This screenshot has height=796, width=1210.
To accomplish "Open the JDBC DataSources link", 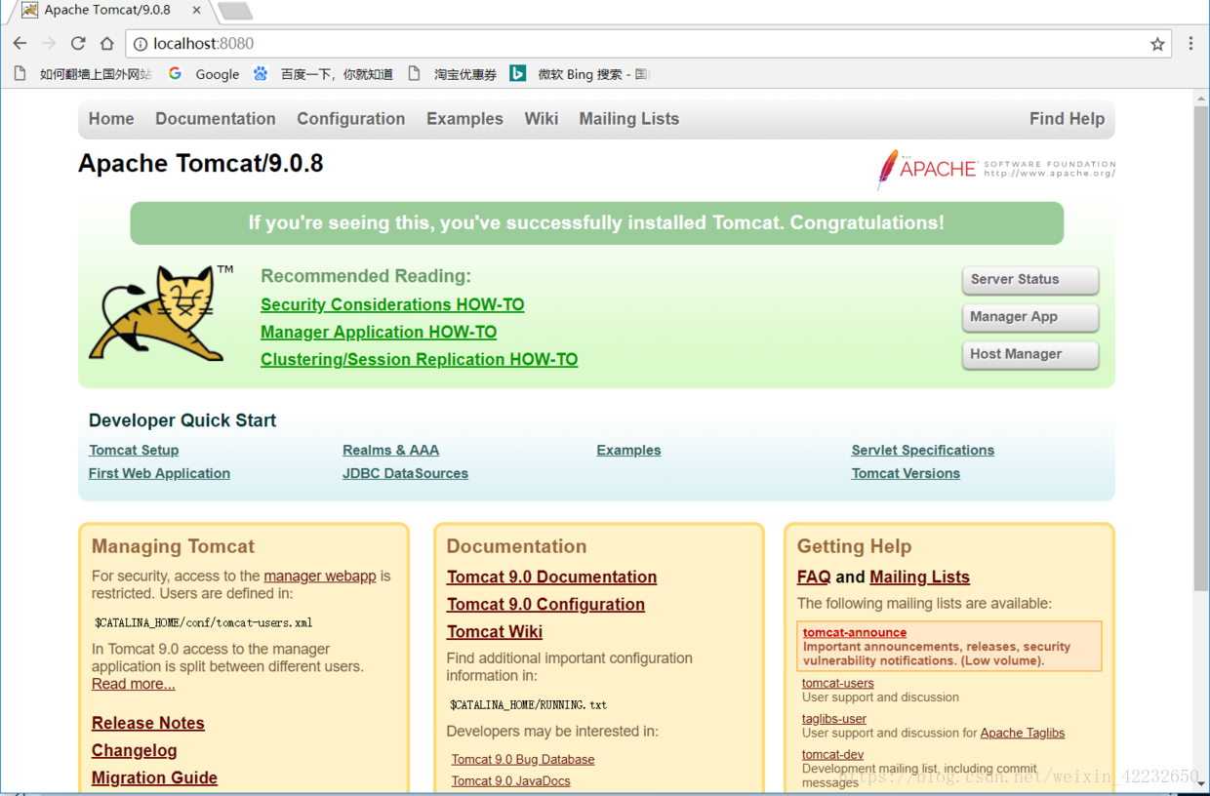I will click(x=405, y=473).
